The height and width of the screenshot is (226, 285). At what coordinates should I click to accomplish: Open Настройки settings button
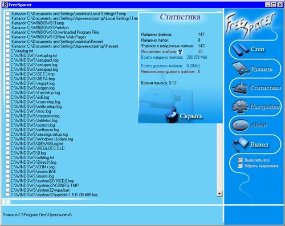click(264, 107)
